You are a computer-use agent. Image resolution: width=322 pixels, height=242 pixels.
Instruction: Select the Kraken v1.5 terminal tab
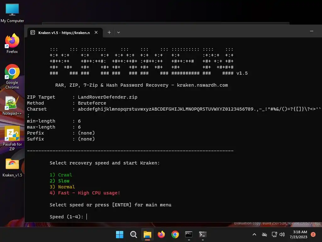64,33
